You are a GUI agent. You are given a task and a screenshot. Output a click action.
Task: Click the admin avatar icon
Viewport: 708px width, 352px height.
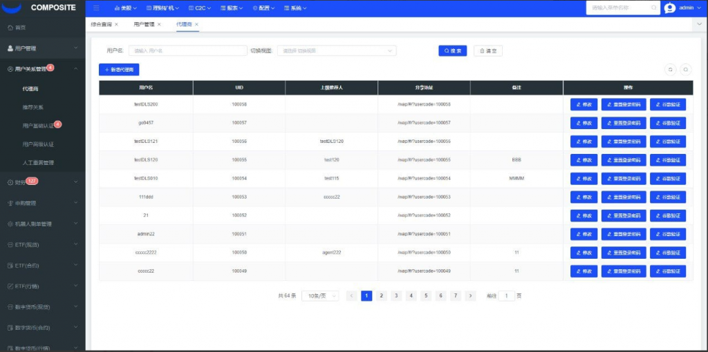[669, 8]
